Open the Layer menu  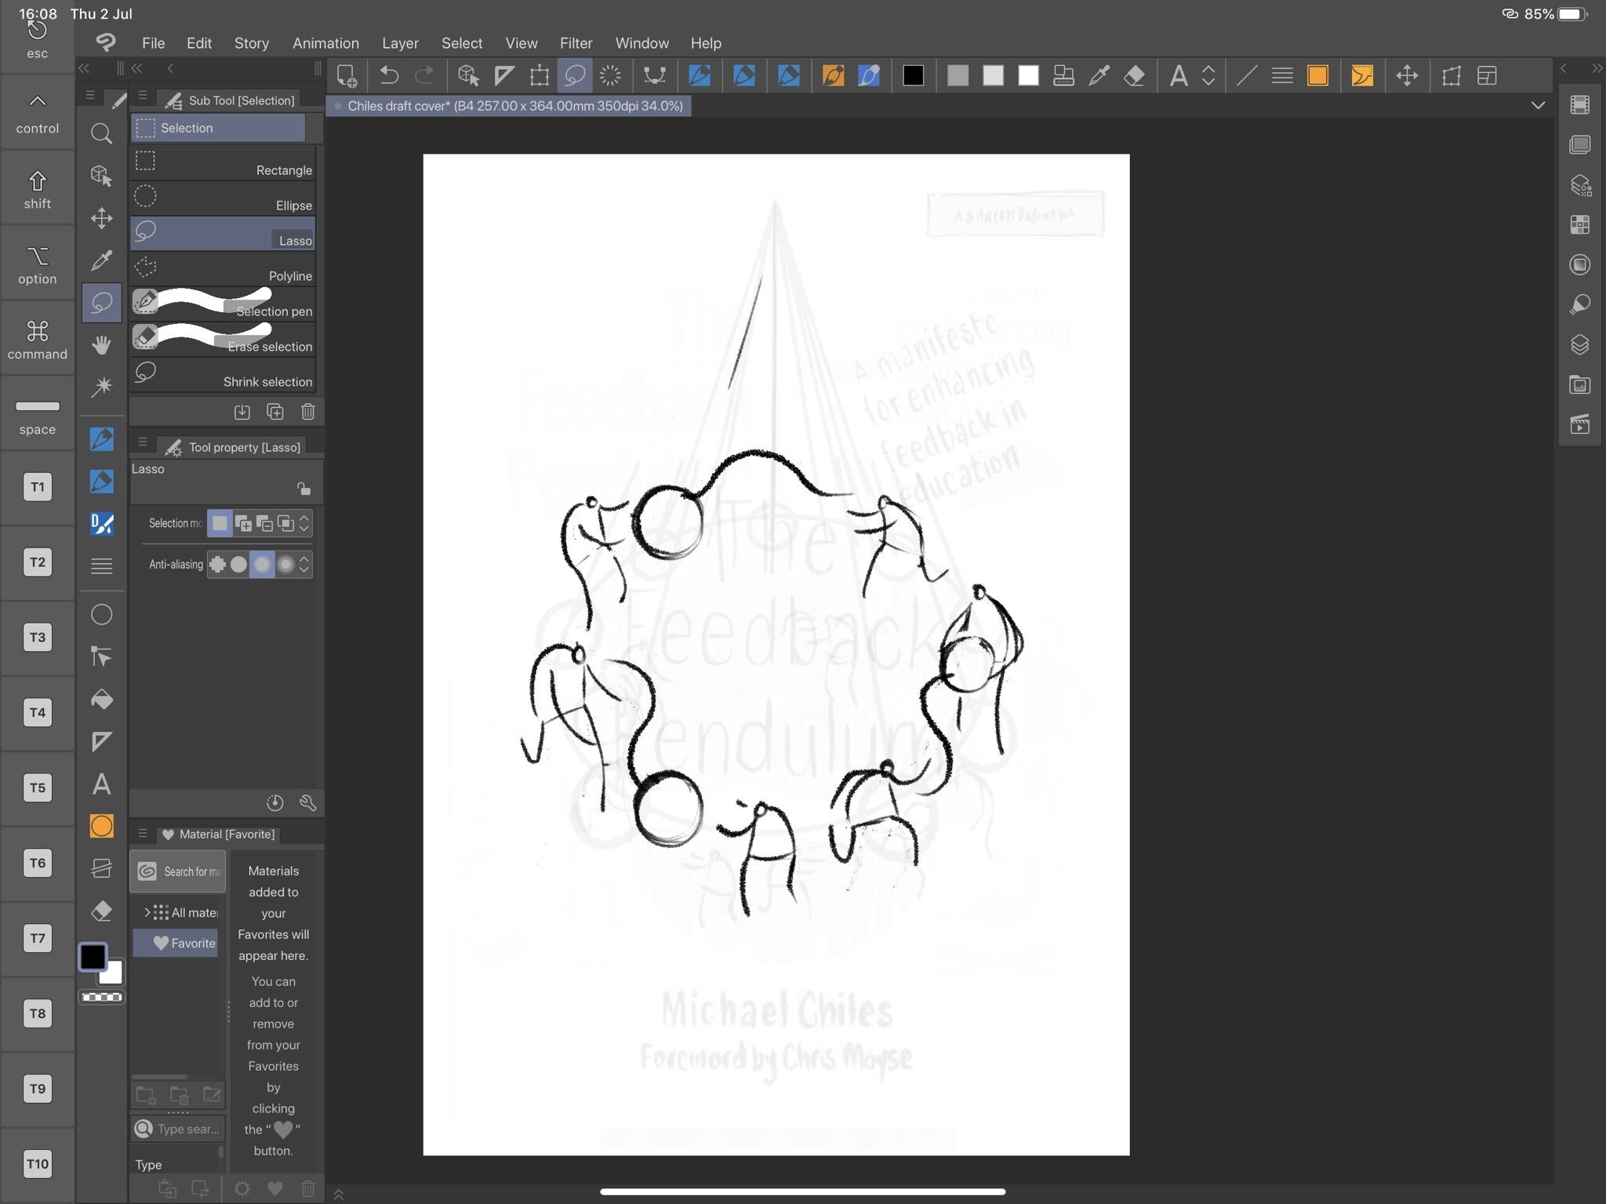tap(400, 43)
